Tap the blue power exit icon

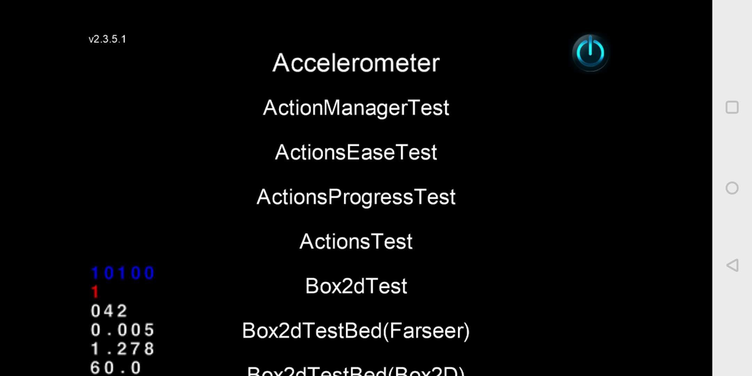pos(590,53)
